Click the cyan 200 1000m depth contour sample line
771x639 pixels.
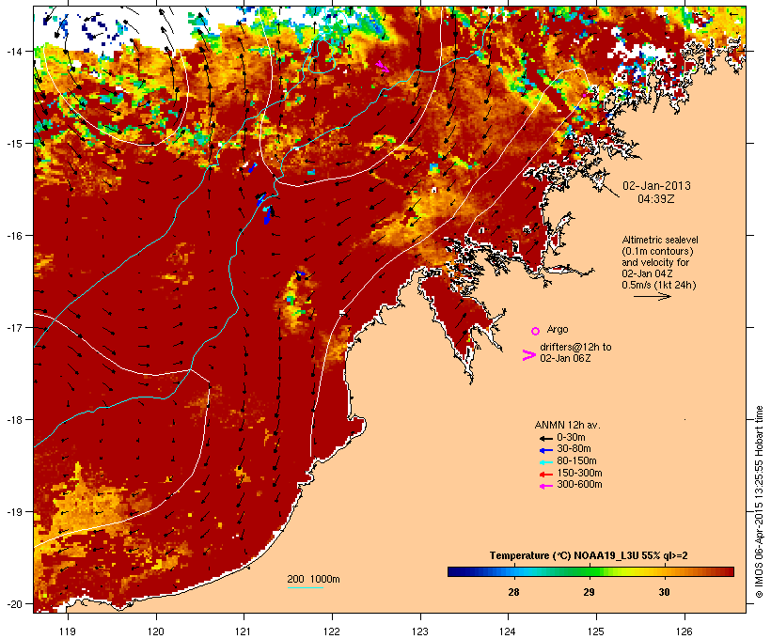pos(306,588)
